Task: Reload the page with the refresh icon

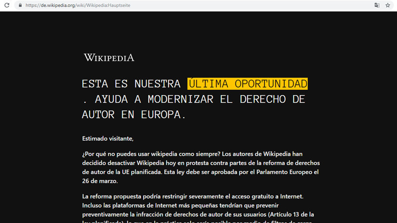Action: pyautogui.click(x=7, y=5)
